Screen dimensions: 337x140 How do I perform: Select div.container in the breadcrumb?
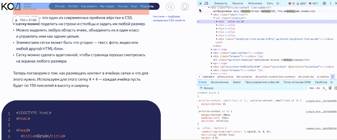tap(245, 77)
